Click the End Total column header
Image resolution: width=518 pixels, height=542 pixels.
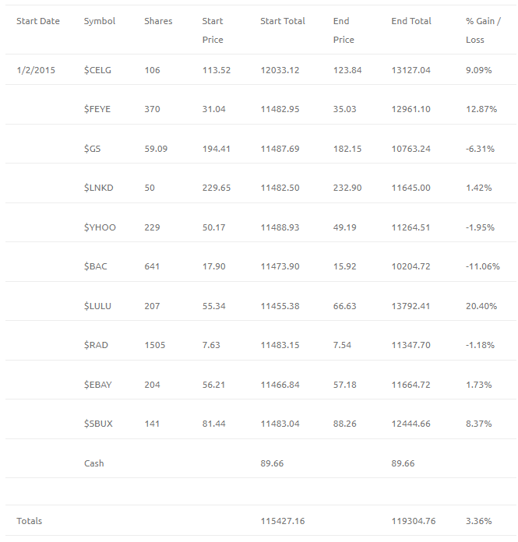pyautogui.click(x=411, y=21)
